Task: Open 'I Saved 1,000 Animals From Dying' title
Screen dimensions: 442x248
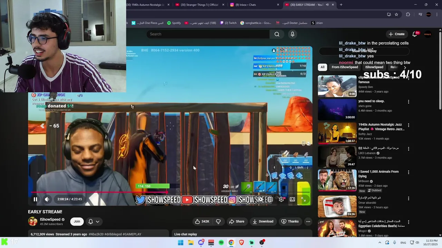Action: coord(378,174)
